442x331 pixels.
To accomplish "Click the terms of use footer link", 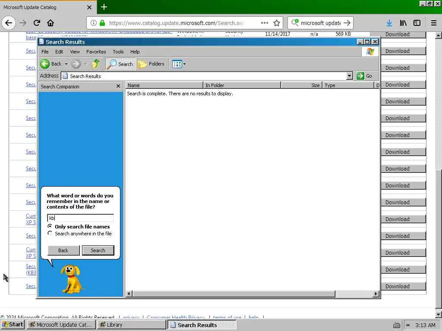I will (x=227, y=317).
